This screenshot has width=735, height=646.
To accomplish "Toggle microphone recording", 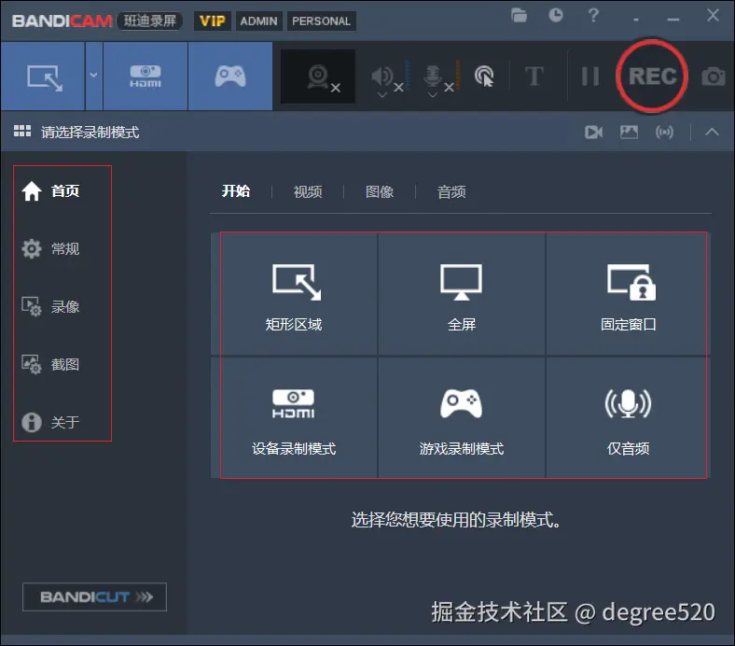I will point(433,75).
